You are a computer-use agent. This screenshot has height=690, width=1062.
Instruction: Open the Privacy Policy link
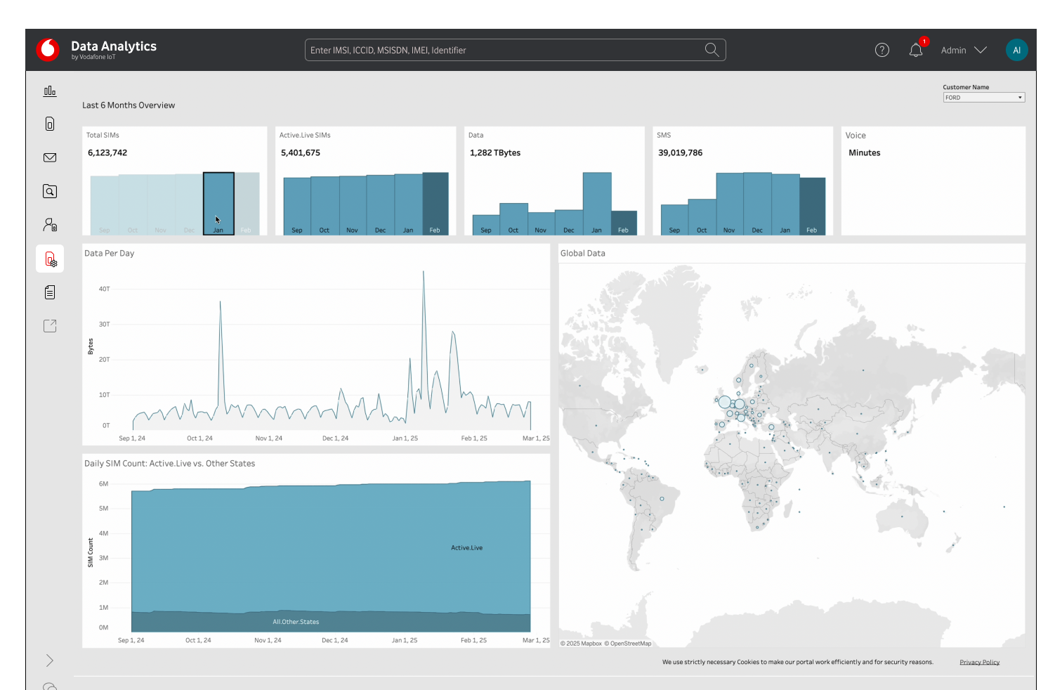click(x=979, y=662)
